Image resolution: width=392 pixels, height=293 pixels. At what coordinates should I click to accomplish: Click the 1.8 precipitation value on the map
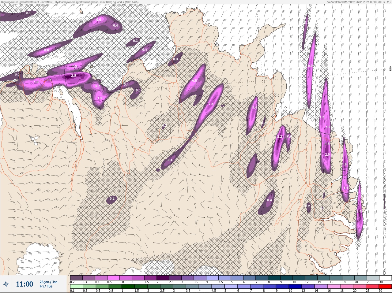pyautogui.click(x=327, y=144)
